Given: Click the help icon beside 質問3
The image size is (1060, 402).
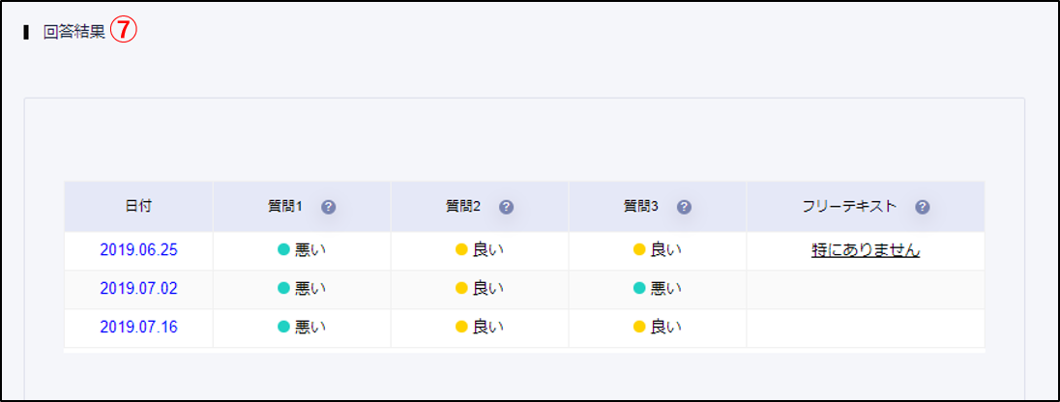Looking at the screenshot, I should click(684, 207).
